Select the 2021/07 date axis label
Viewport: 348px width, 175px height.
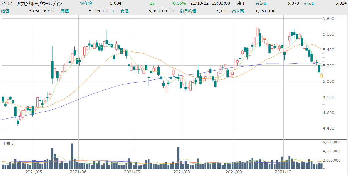133,172
